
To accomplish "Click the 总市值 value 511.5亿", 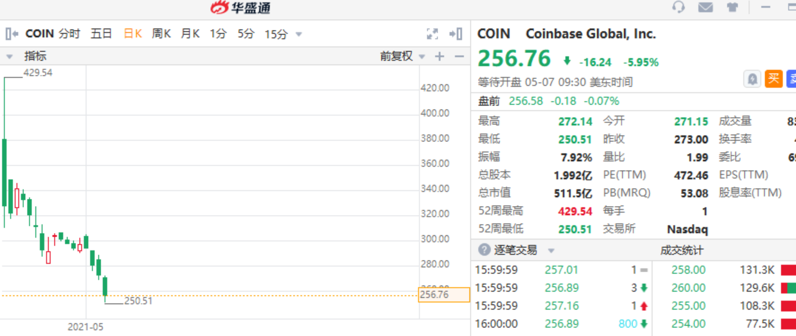I will point(573,193).
